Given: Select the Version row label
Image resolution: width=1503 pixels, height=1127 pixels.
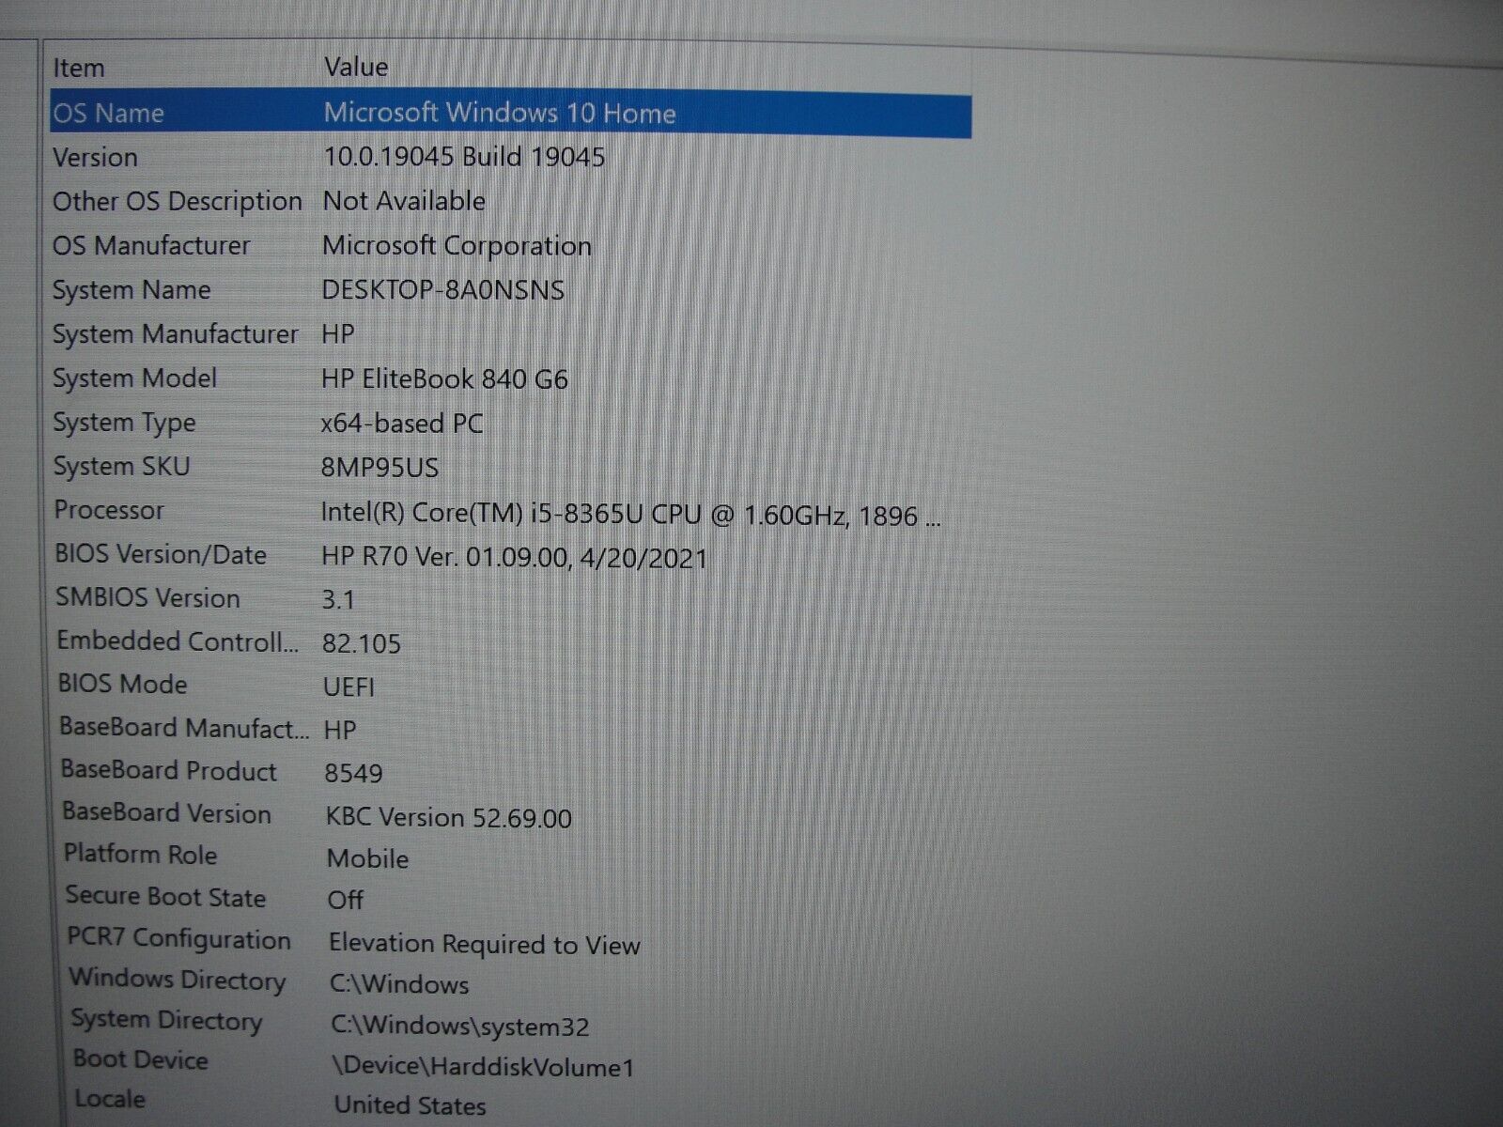Looking at the screenshot, I should [x=95, y=157].
